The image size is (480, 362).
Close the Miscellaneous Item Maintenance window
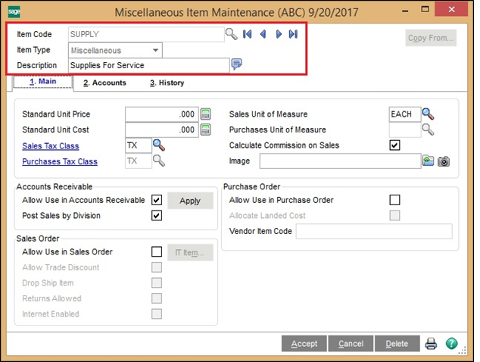451,10
